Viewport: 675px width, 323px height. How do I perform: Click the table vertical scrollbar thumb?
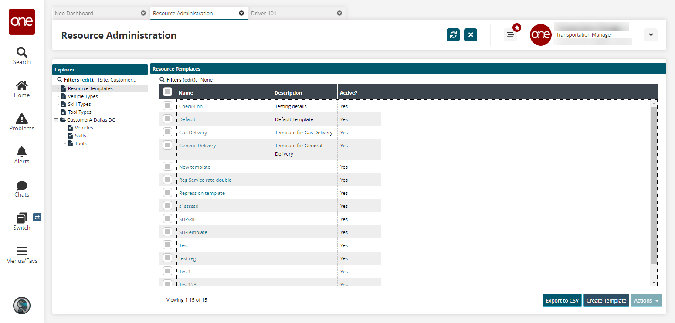tap(654, 185)
